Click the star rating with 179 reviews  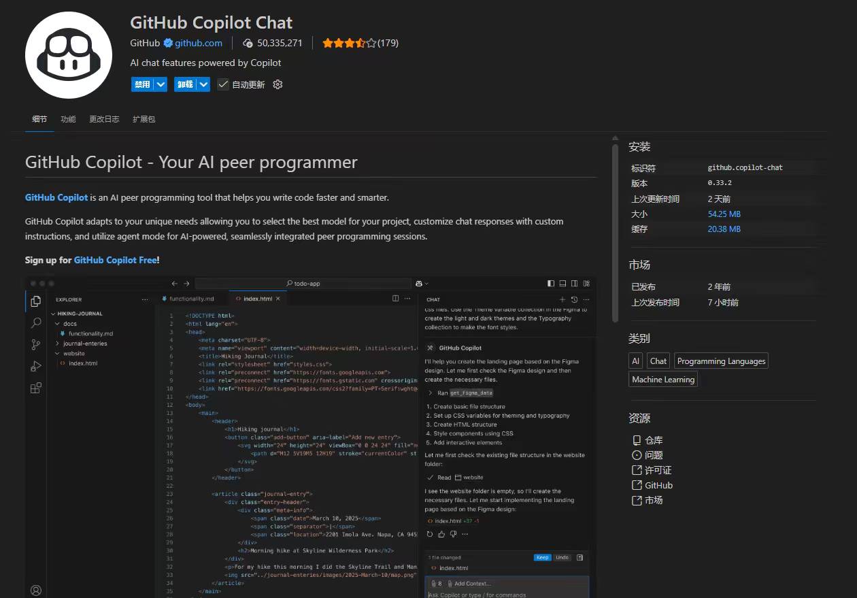pos(360,43)
